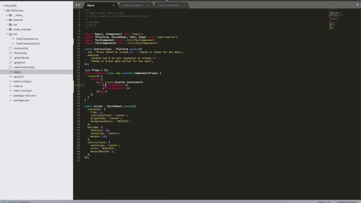
Task: Click the src folder icon
Action: click(x=10, y=34)
